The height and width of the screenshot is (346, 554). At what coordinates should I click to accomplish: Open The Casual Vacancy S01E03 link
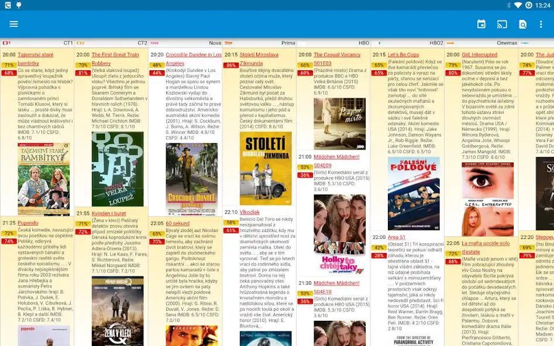point(337,59)
